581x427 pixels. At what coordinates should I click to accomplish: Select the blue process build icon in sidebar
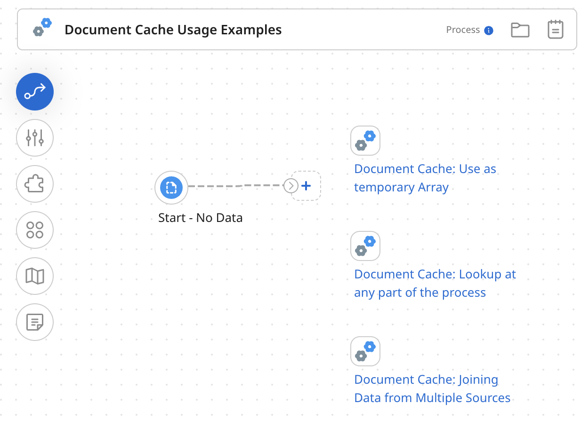(x=35, y=92)
